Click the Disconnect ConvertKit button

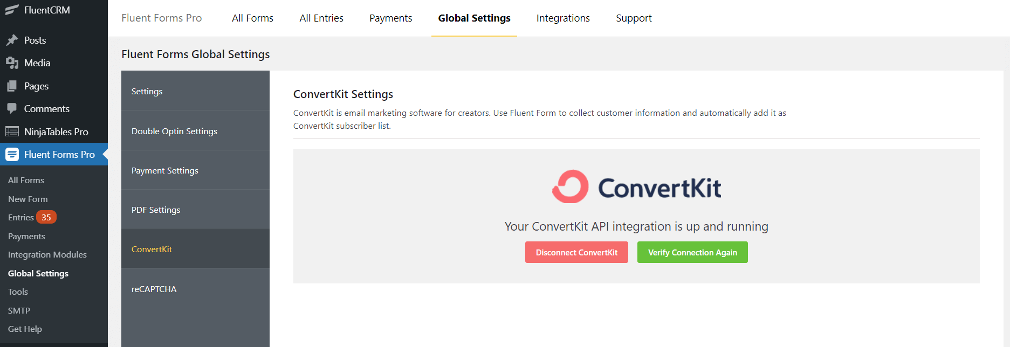(576, 252)
